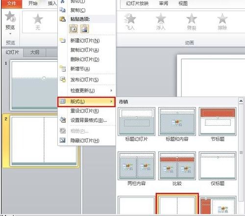
Task: Click the publish icon beside 发布幻灯片
Action: [x=63, y=80]
